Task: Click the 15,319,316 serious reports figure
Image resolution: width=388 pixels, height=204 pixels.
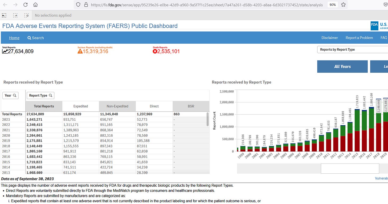Action: 96,51
